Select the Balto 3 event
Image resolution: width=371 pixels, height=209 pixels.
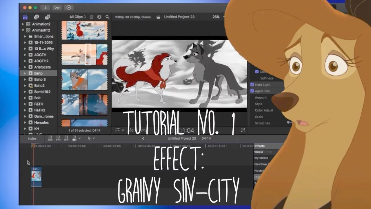(x=40, y=80)
